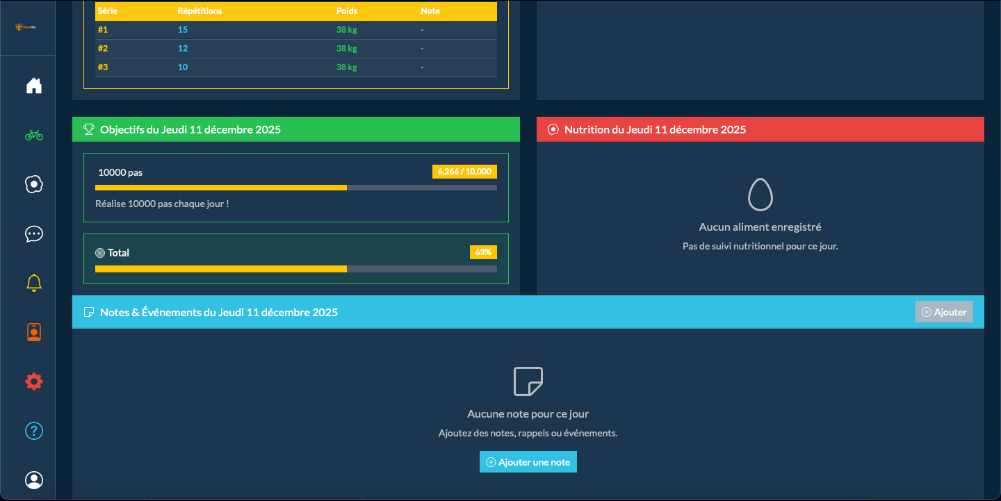Image resolution: width=1001 pixels, height=501 pixels.
Task: Click the Ajouter button in Notes header
Action: coord(944,312)
